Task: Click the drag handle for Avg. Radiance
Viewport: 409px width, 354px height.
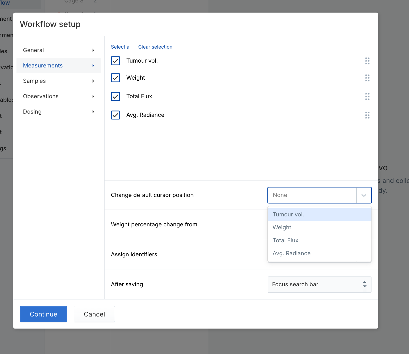Action: coord(367,115)
